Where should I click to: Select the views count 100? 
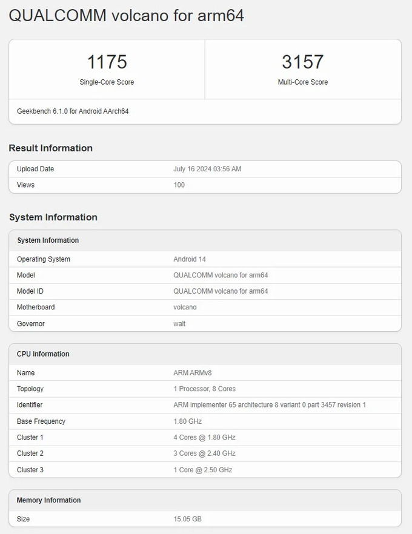pos(179,185)
